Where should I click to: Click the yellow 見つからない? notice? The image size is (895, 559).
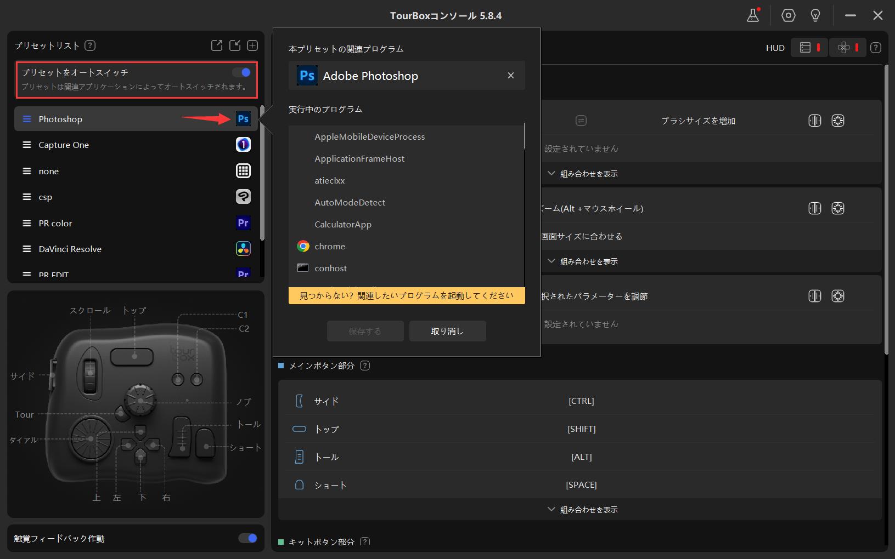[x=407, y=295]
